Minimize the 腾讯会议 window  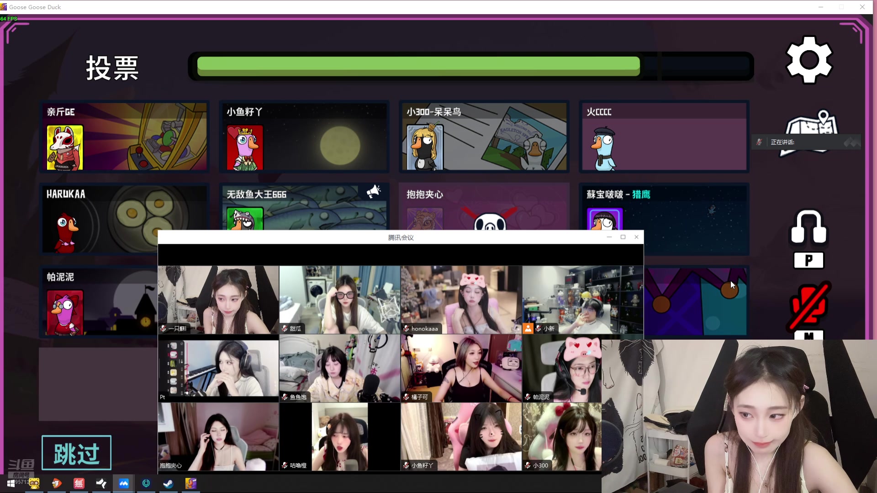click(x=609, y=237)
